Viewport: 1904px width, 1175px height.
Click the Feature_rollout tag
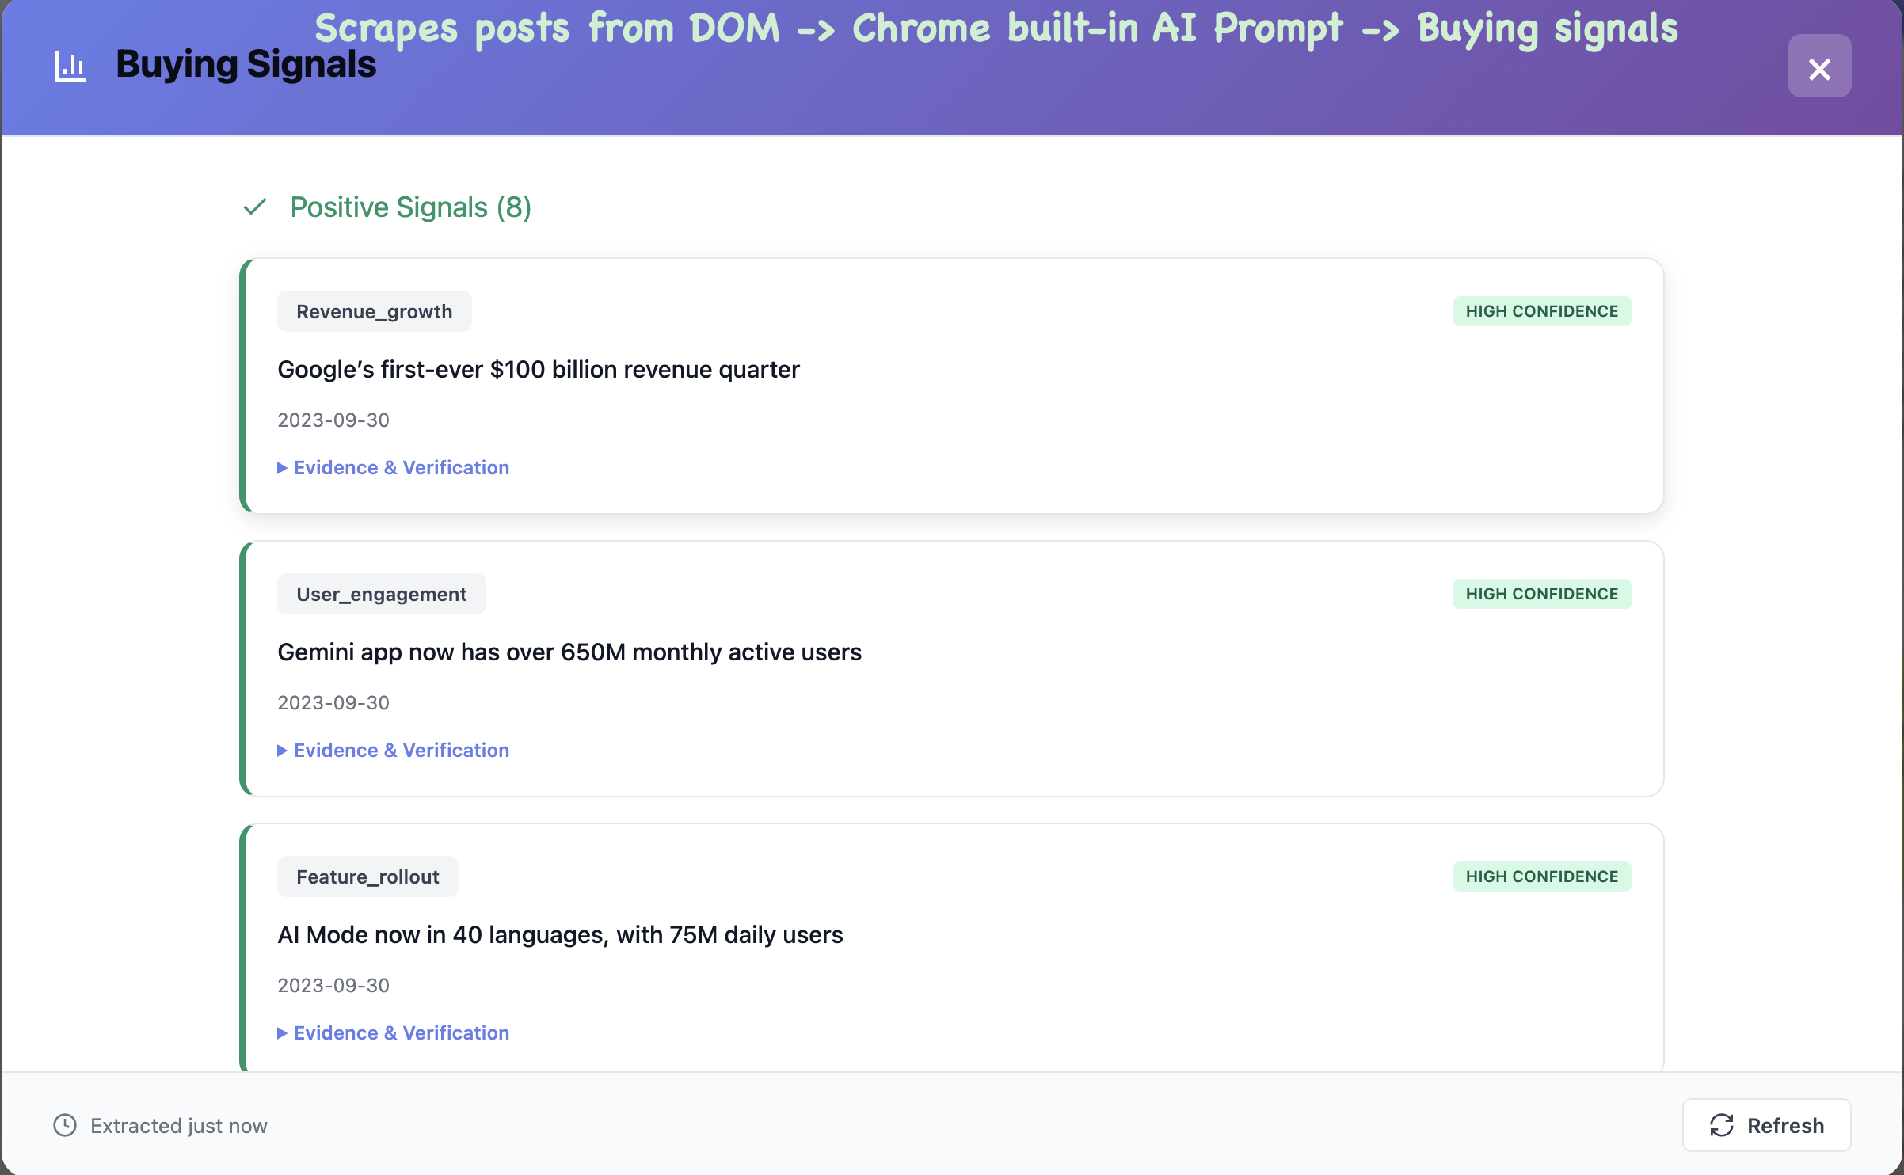[x=367, y=877]
